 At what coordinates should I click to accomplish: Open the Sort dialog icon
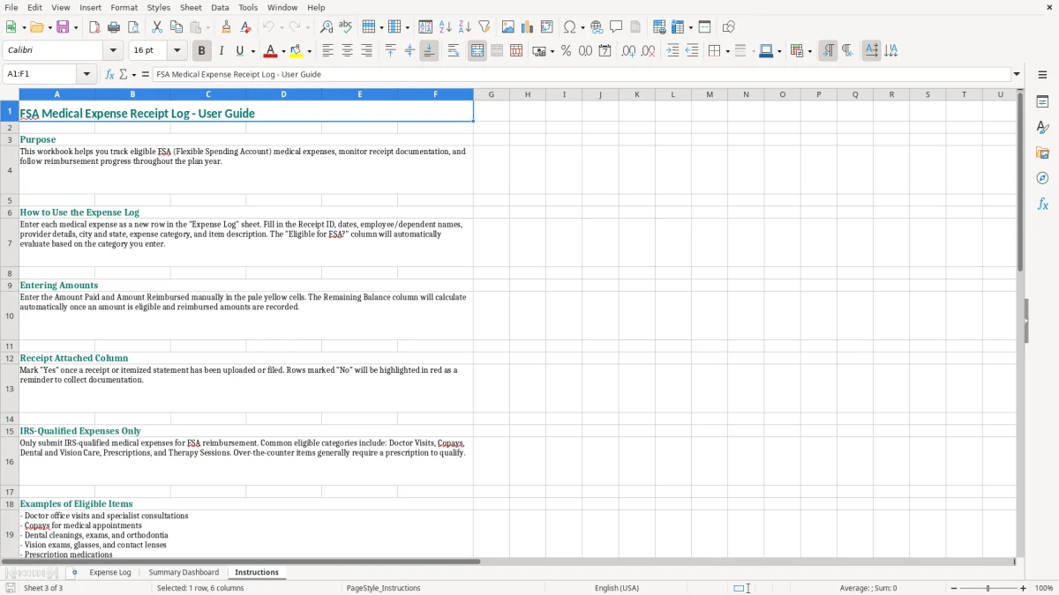point(425,27)
